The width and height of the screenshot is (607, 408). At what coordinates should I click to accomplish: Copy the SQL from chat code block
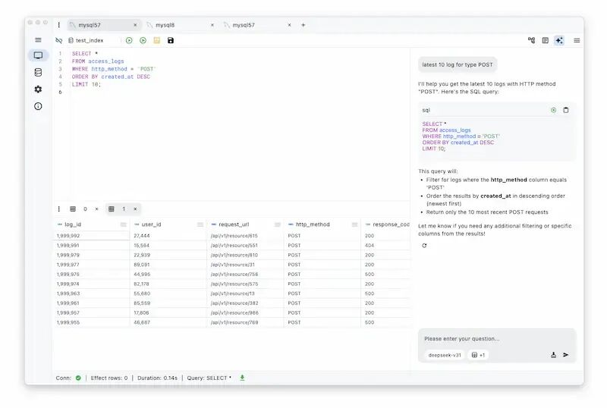pos(565,110)
